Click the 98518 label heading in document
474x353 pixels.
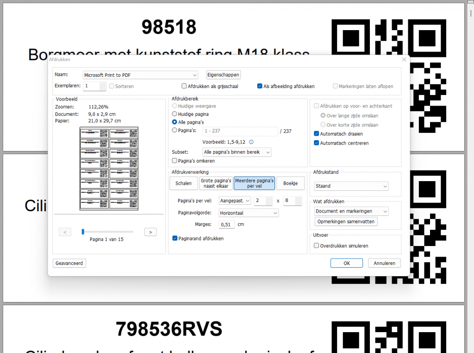pos(168,27)
